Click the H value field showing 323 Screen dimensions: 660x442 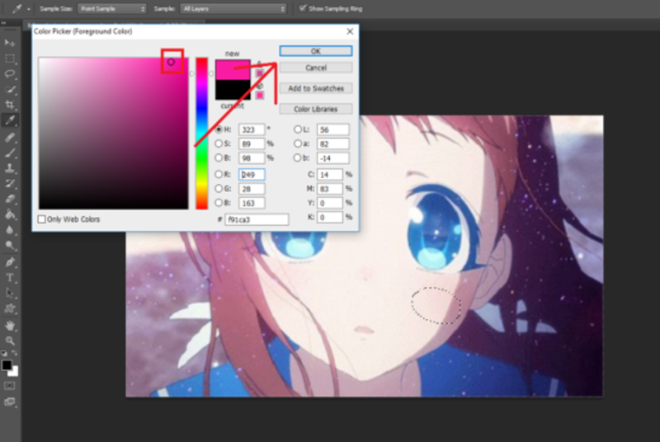click(x=252, y=129)
